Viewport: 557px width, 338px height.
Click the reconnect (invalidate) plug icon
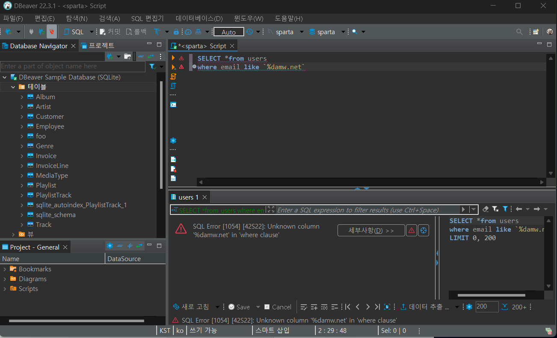[41, 32]
